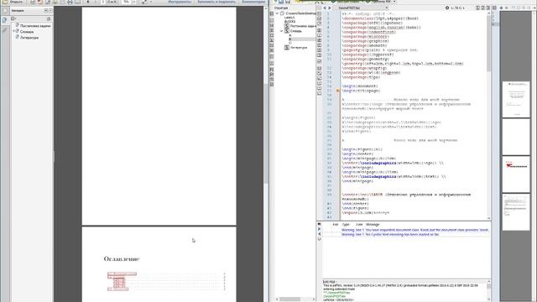Click TeXstudio editor vertical scrollbar
This screenshot has width=537, height=302.
coord(488,43)
